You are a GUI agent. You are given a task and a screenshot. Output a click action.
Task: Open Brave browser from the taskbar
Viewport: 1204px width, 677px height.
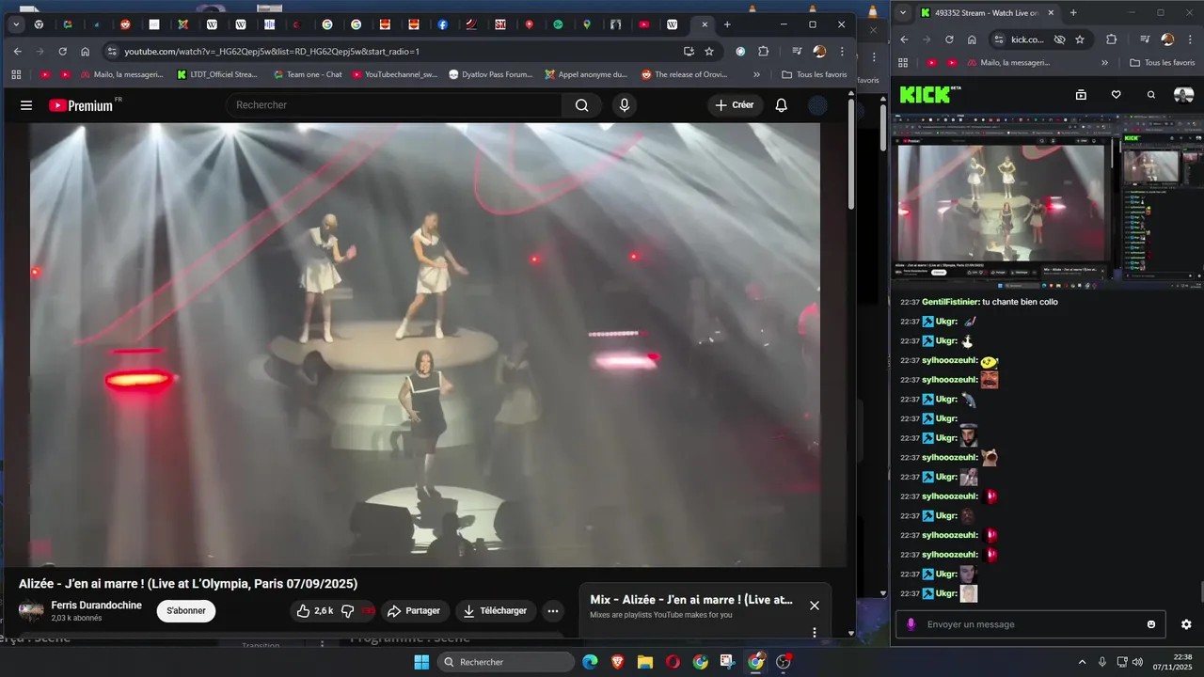click(x=617, y=662)
